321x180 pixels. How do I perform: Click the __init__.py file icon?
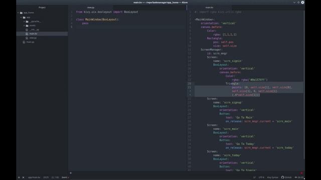pos(27,30)
